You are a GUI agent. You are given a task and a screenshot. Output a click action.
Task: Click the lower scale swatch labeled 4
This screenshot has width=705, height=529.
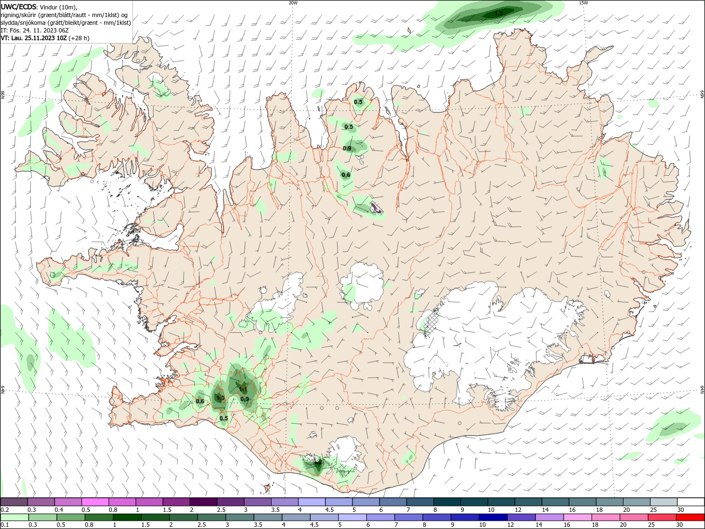296,517
